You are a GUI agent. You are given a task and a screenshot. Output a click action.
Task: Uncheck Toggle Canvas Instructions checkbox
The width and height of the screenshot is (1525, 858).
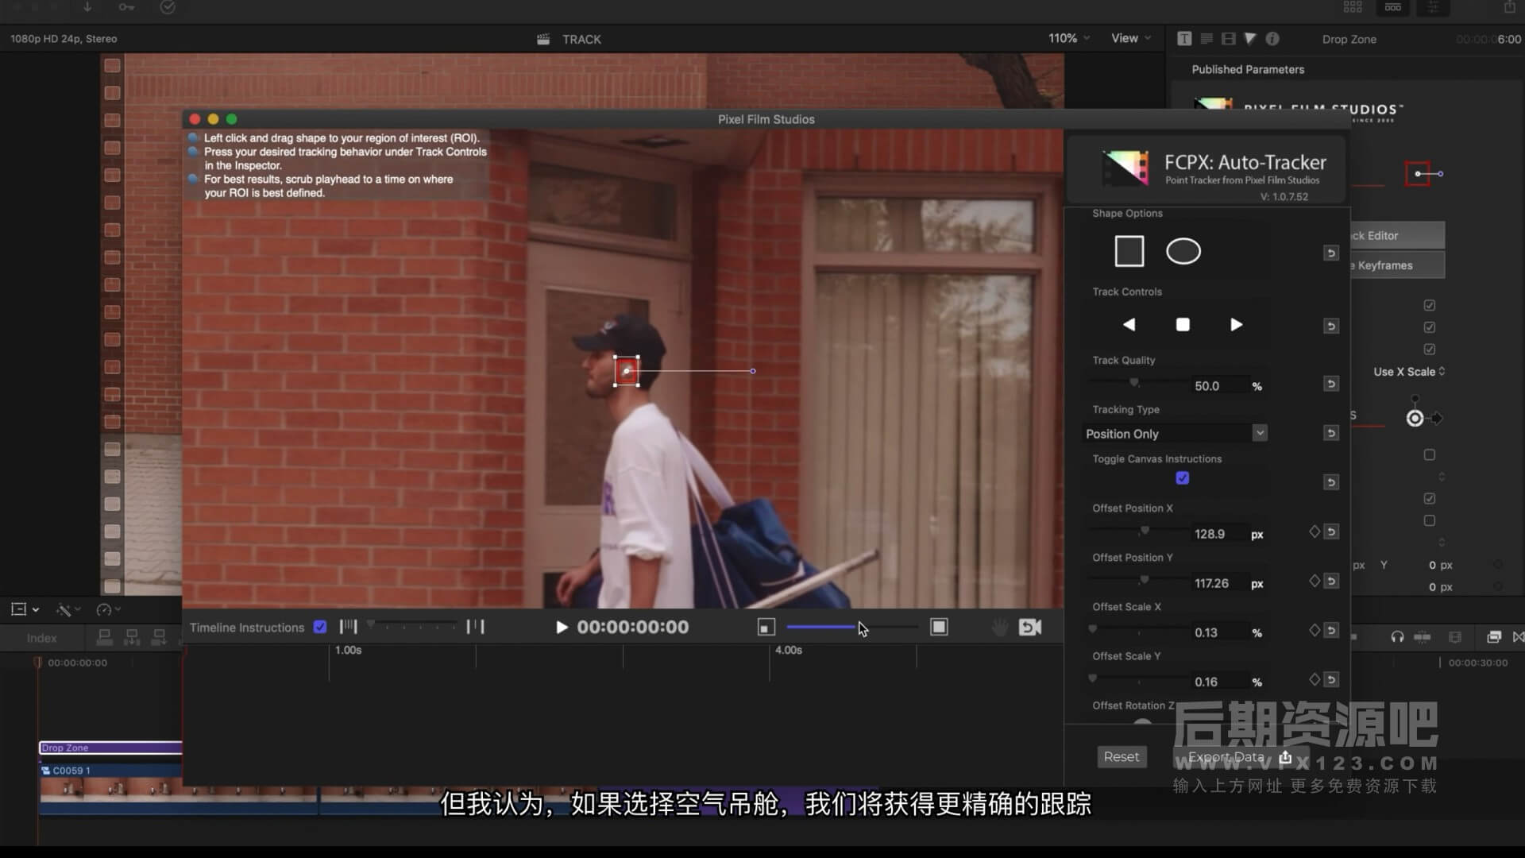tap(1182, 477)
